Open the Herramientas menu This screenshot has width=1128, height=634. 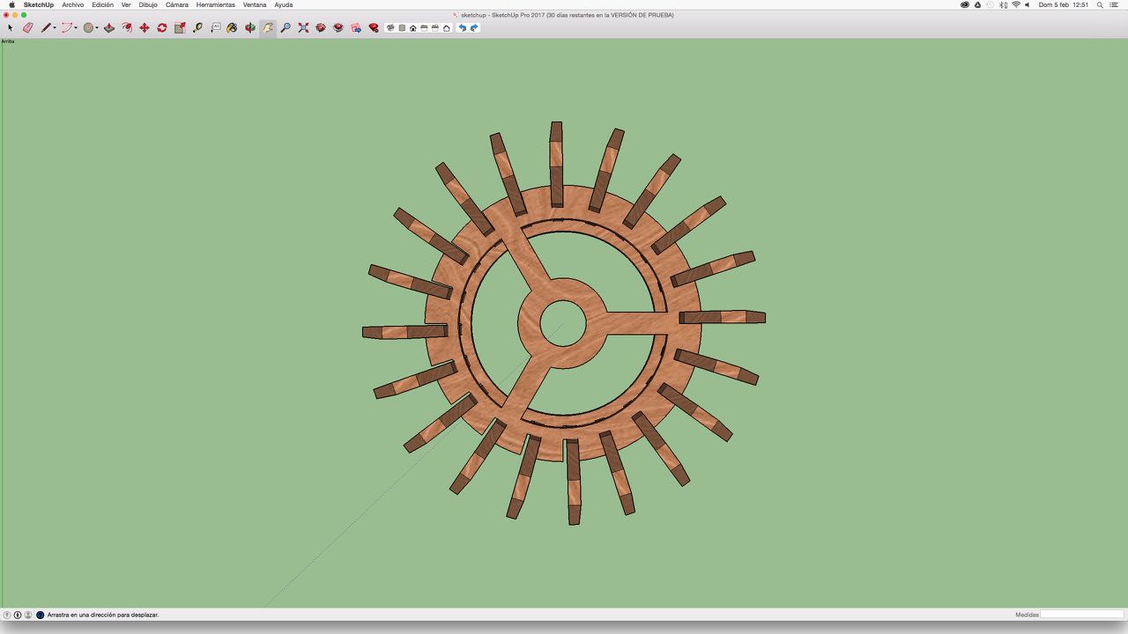[215, 4]
